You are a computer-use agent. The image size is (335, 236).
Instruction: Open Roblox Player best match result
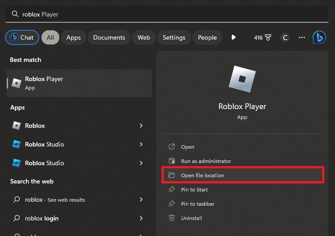pyautogui.click(x=79, y=83)
